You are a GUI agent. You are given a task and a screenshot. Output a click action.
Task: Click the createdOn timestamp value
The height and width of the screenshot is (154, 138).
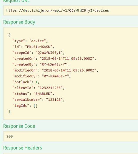pos(67,59)
